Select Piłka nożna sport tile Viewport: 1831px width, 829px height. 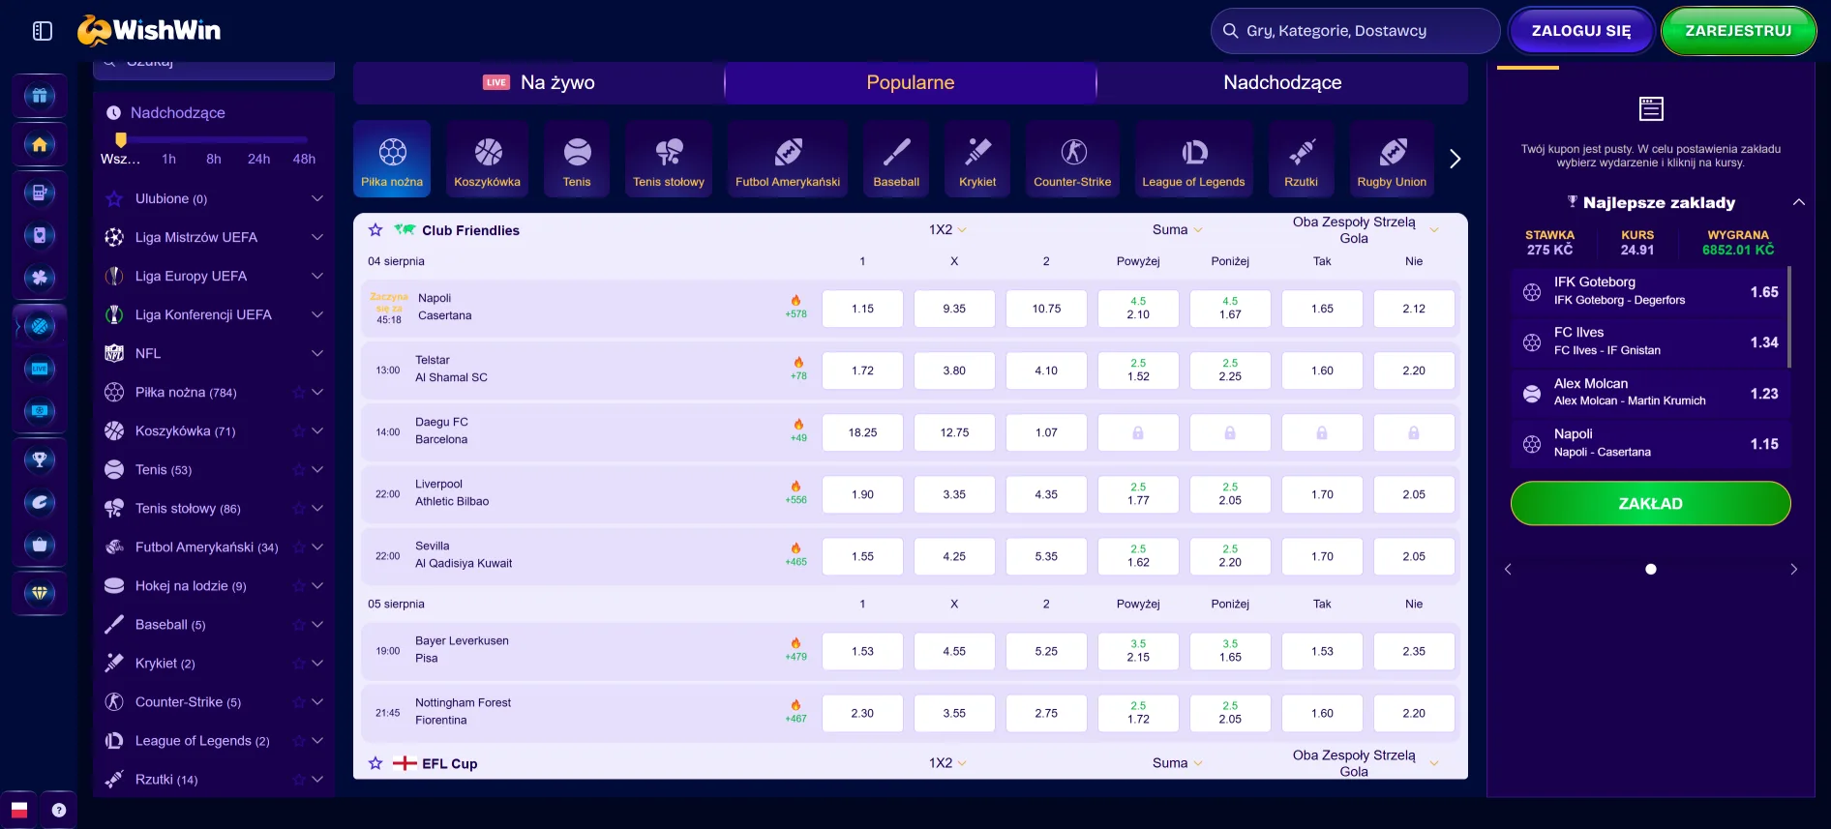(392, 159)
